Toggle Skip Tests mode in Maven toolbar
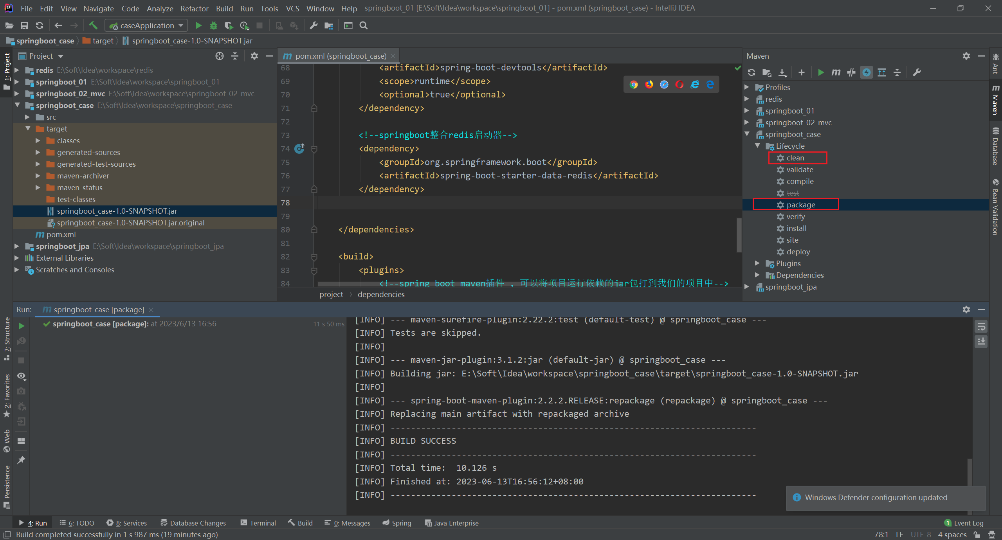The width and height of the screenshot is (1002, 540). 867,72
